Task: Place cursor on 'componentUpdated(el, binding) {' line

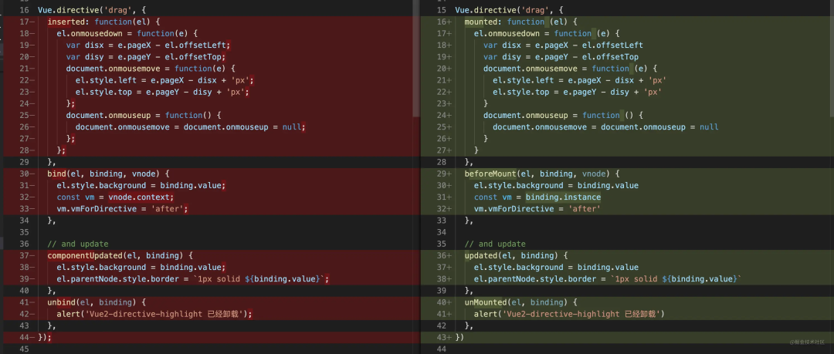Action: [x=120, y=256]
